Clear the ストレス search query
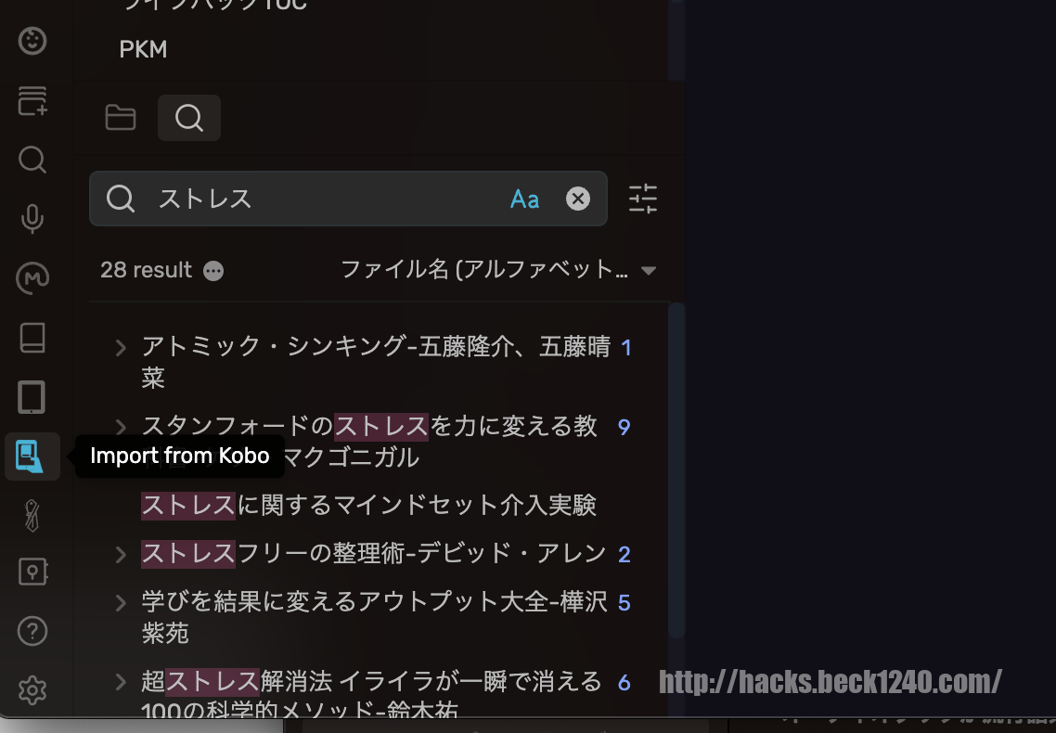This screenshot has width=1056, height=733. (578, 199)
